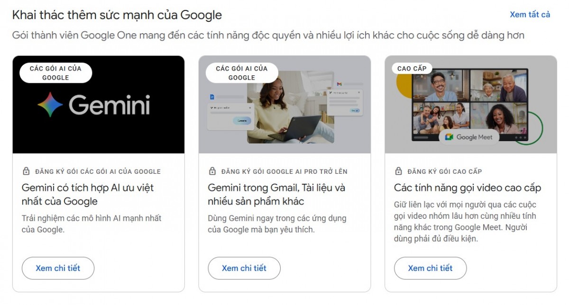Screen dimensions: 569x305
Task: Click the title Gemini trong Gmail, Tài liệu
Action: (x=276, y=188)
